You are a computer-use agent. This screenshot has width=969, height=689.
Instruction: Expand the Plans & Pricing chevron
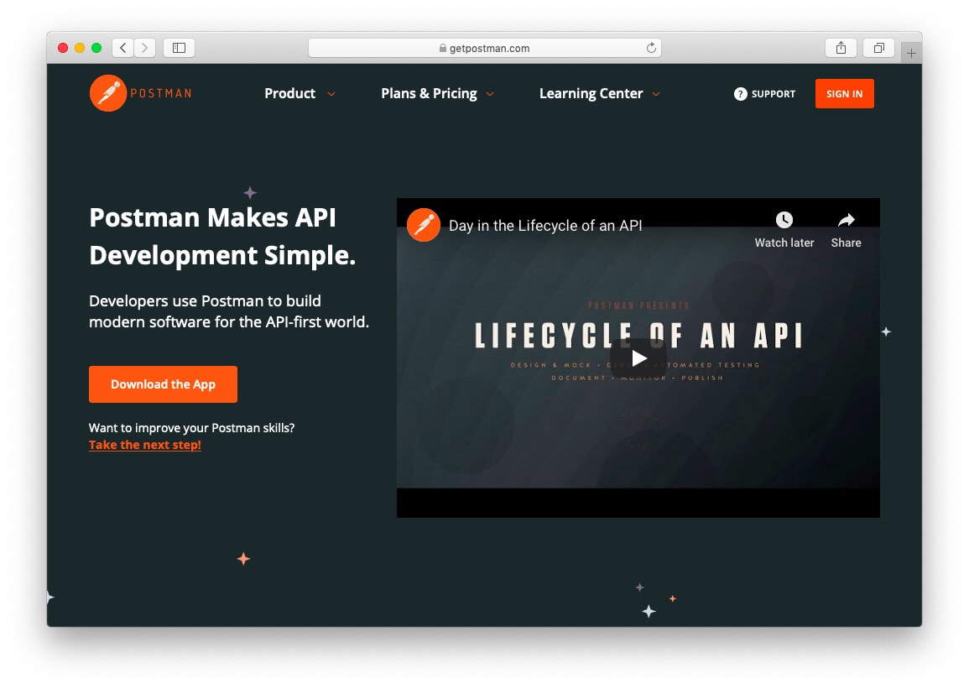pos(490,94)
